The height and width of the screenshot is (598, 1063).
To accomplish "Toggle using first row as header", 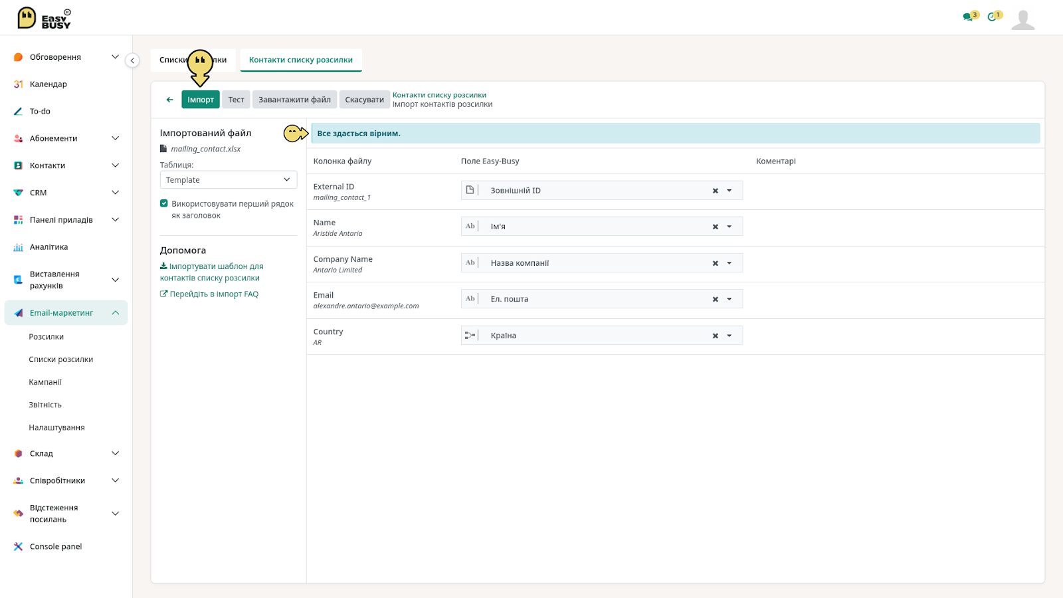I will [x=164, y=203].
